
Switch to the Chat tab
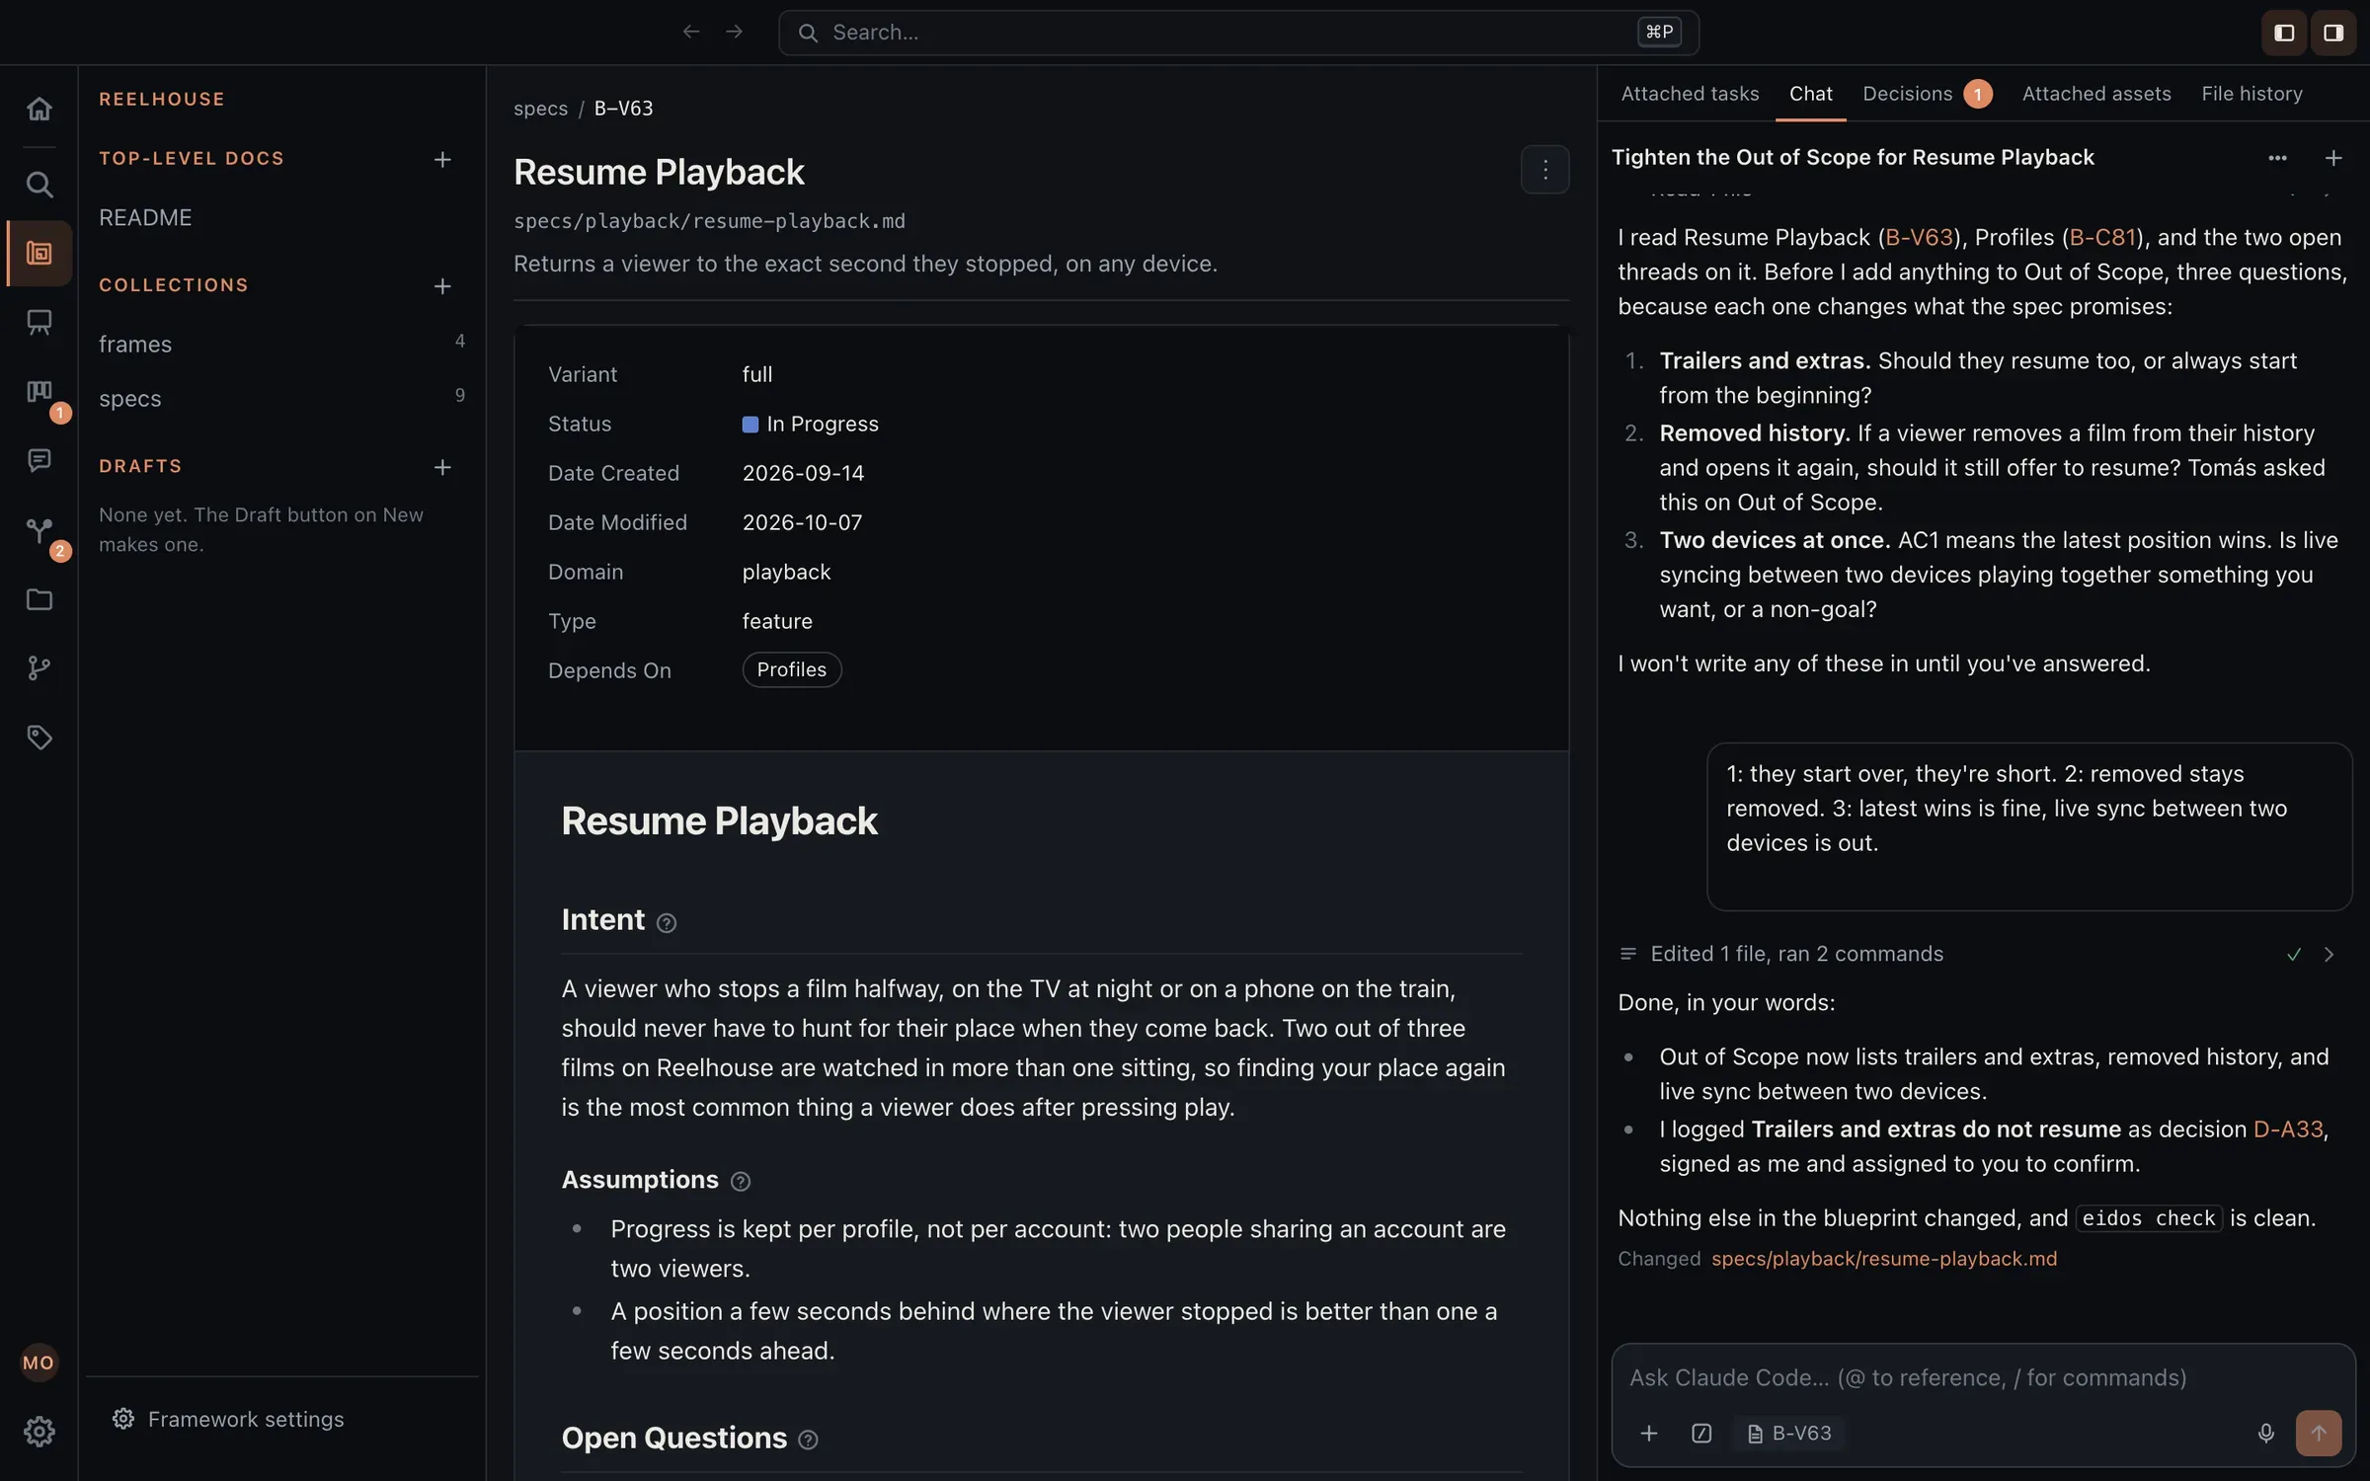click(1810, 94)
